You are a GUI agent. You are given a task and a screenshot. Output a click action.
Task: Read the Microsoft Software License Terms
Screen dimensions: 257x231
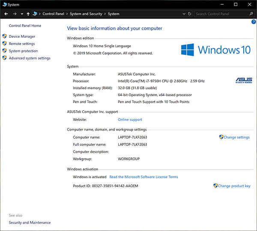143,177
